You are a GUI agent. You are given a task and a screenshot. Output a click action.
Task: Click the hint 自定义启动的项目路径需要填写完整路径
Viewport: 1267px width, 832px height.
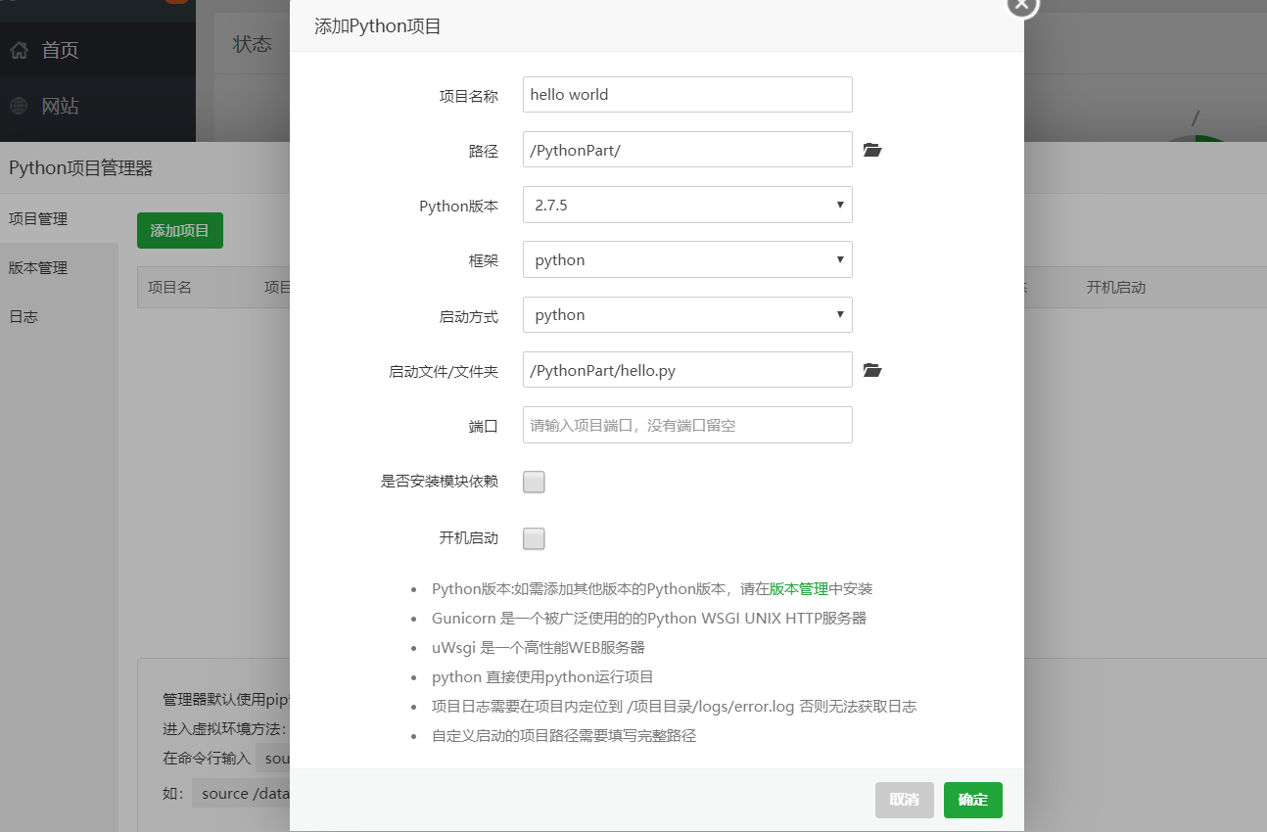564,736
